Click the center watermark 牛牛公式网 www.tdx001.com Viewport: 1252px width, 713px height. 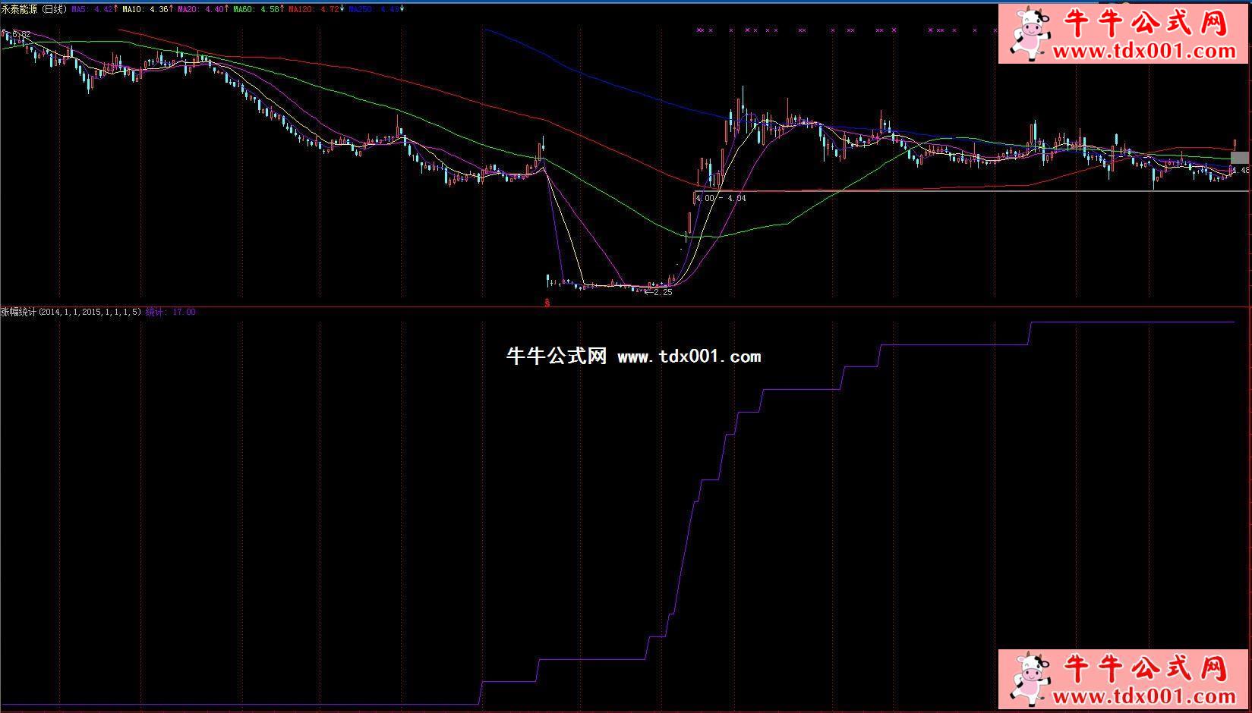coord(633,356)
